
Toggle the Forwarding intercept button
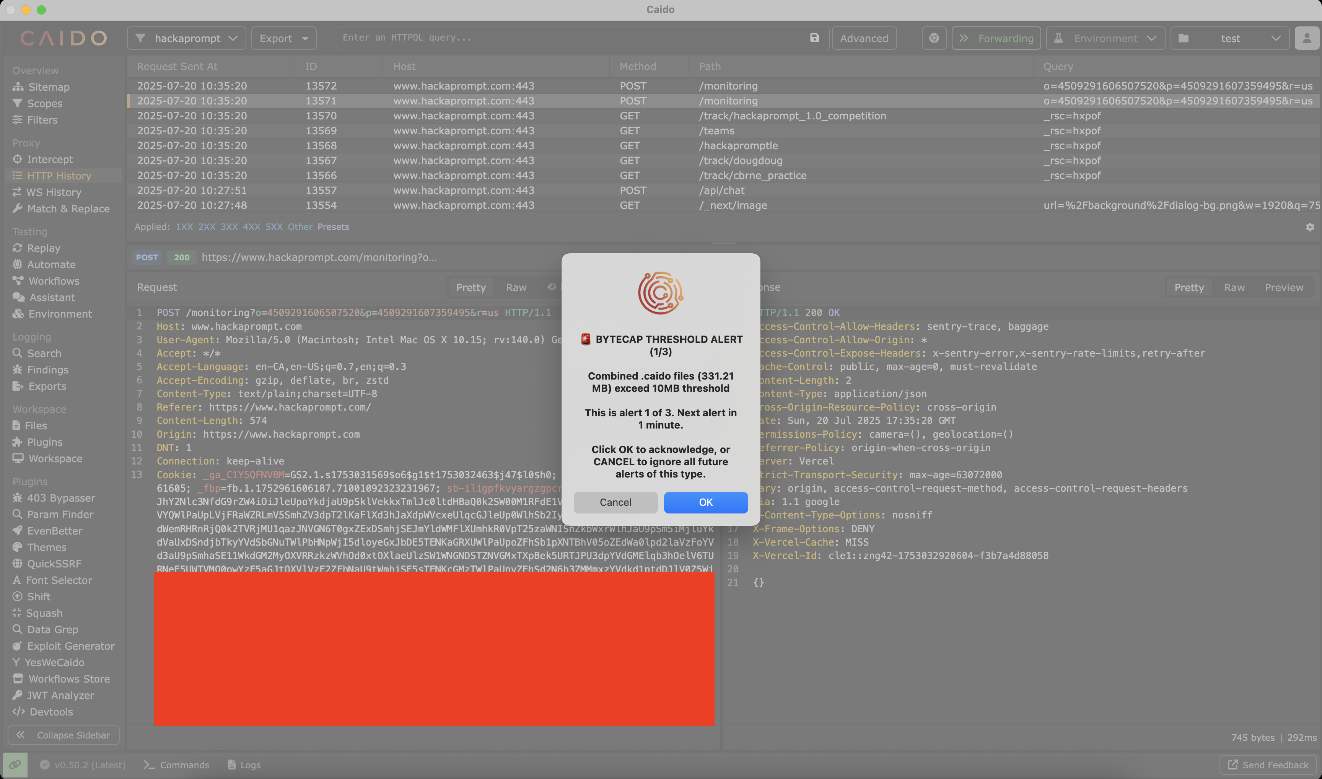(x=996, y=38)
